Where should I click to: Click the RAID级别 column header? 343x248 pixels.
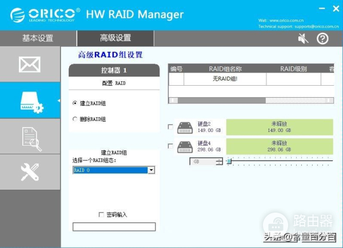294,69
